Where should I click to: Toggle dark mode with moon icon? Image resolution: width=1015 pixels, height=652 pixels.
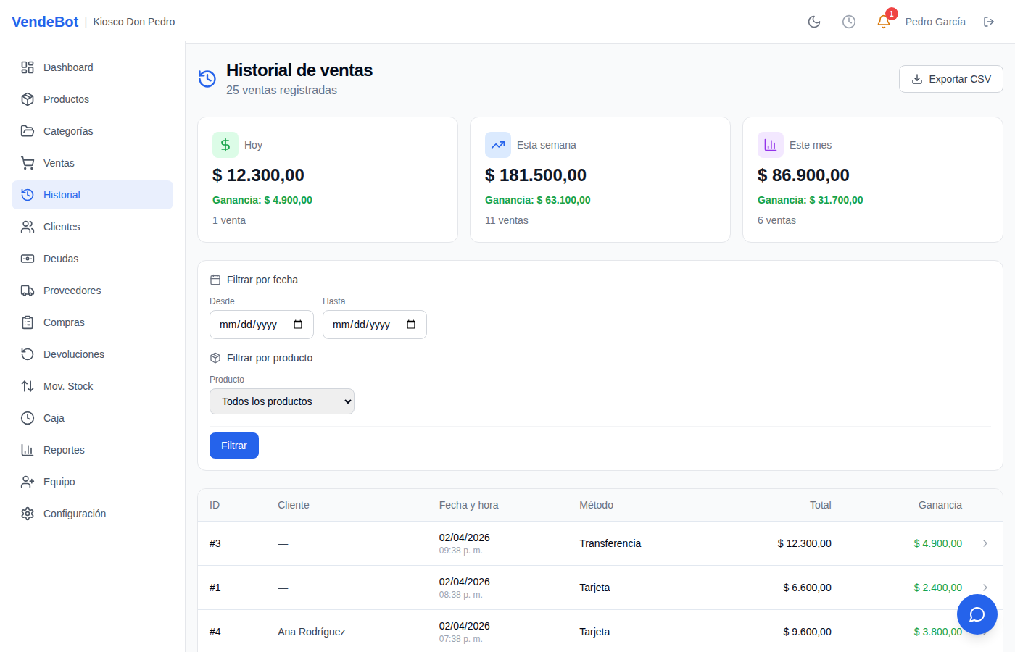click(x=814, y=22)
